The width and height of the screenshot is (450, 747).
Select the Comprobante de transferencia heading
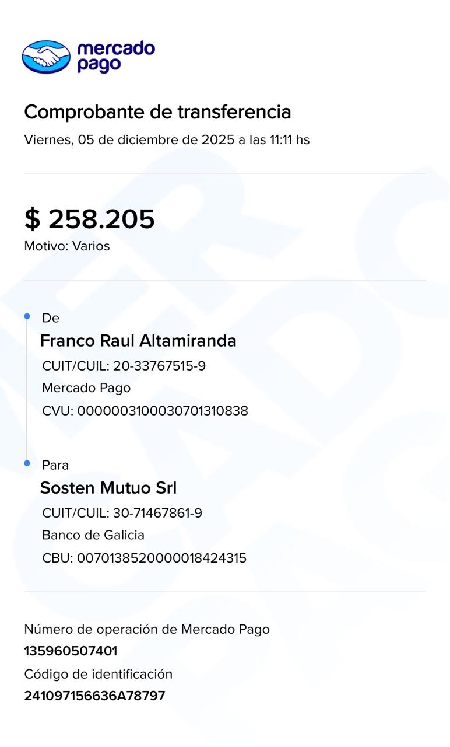click(x=157, y=111)
